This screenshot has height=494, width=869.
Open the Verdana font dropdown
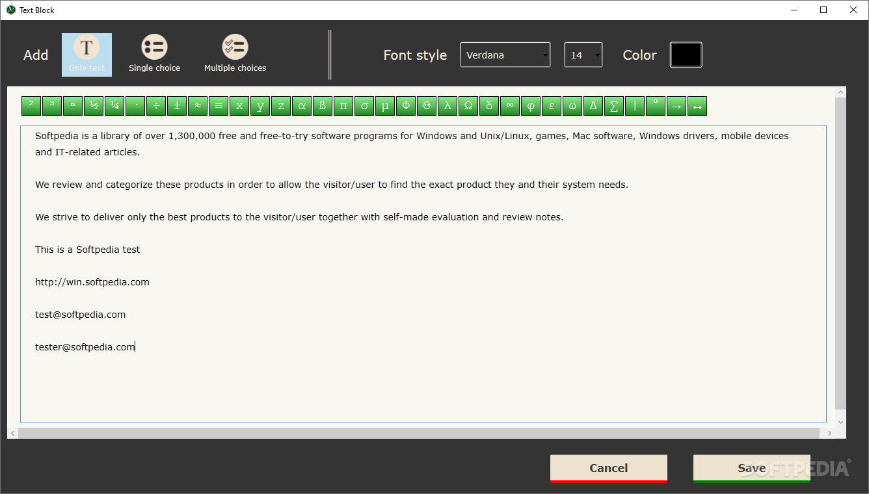tap(505, 55)
